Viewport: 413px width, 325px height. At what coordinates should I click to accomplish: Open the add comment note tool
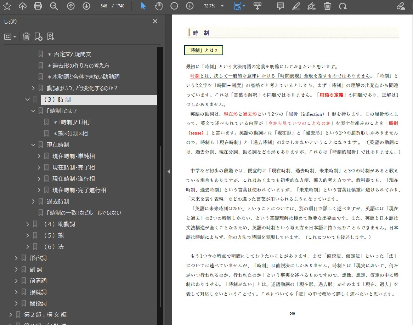tap(281, 6)
